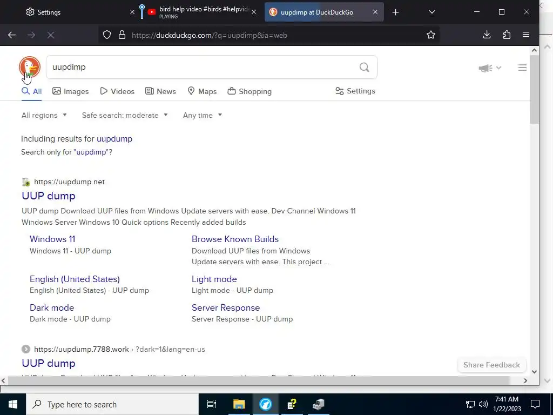Open the second UUP dump result title
This screenshot has height=415, width=553.
(48, 363)
